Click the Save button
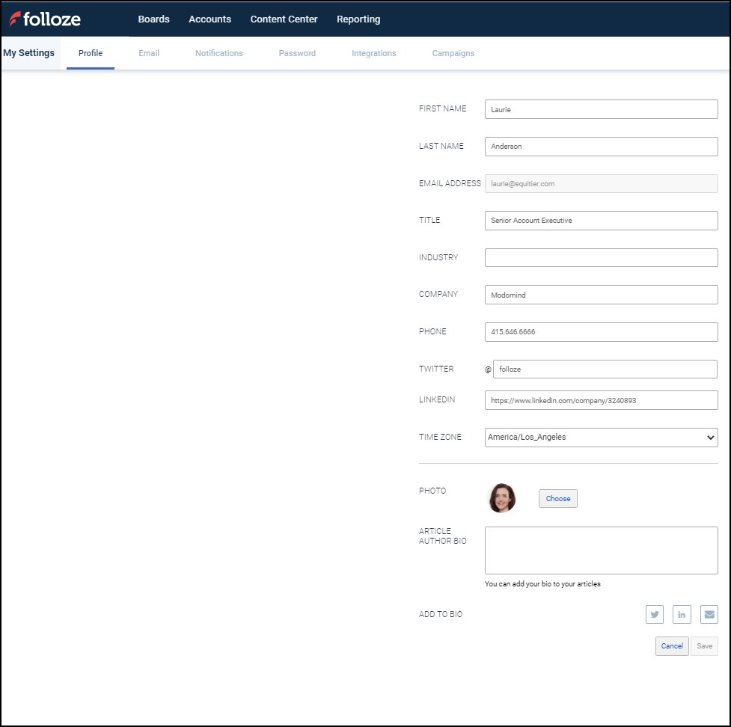Viewport: 731px width, 727px height. tap(703, 645)
